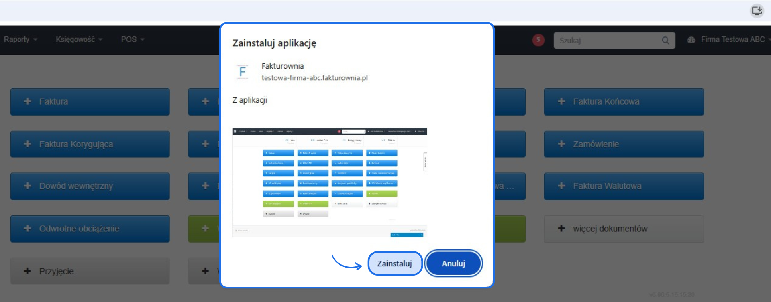Click the app preview screenshot in the dialog
Screen dimensions: 771x302
tap(330, 182)
